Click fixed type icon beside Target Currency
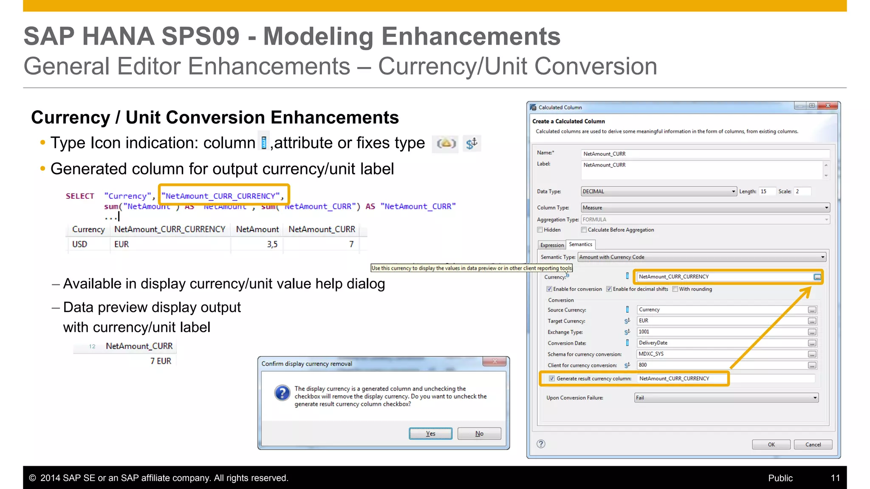This screenshot has width=870, height=489. 627,320
